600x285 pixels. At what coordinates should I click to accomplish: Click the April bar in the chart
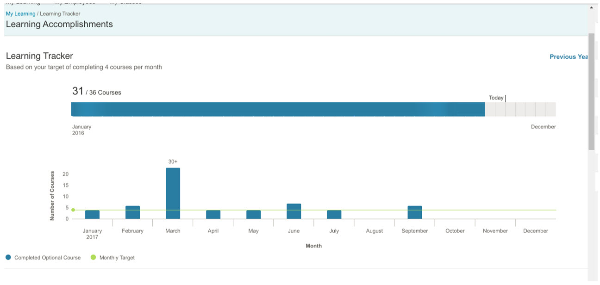(x=213, y=215)
